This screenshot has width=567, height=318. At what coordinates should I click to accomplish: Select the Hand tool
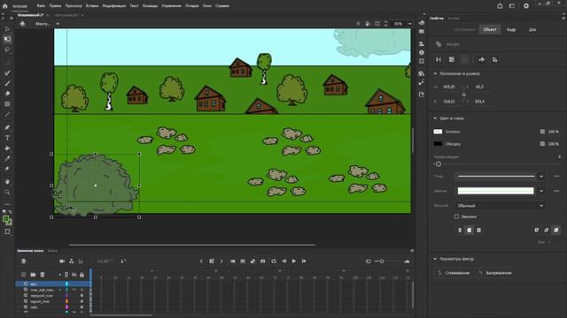[x=7, y=182]
